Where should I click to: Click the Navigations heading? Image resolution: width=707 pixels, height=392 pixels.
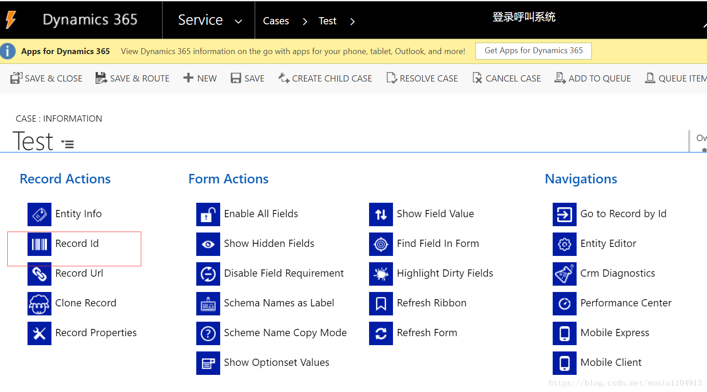point(581,179)
